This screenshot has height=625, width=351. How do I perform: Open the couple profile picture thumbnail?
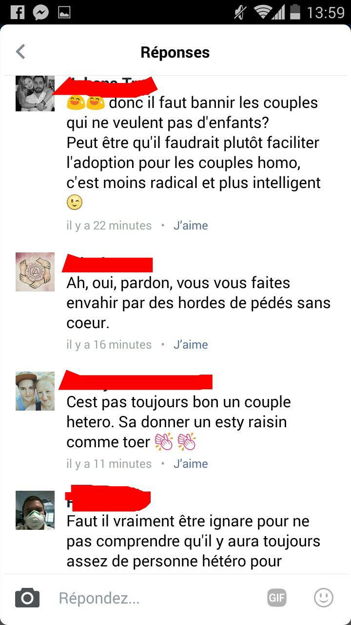pyautogui.click(x=35, y=93)
